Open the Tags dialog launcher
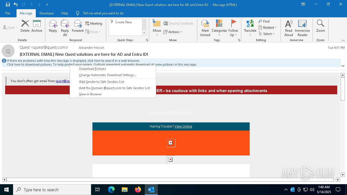 [x=239, y=40]
